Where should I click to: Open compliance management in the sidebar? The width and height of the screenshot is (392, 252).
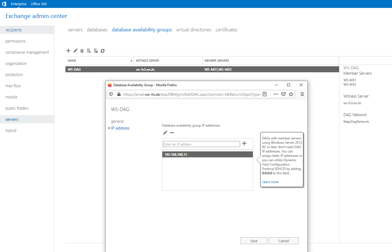(x=27, y=52)
